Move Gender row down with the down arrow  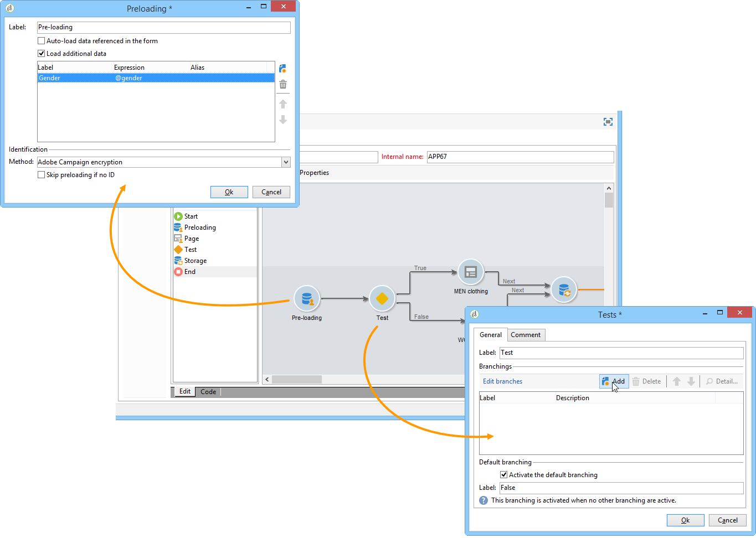283,120
